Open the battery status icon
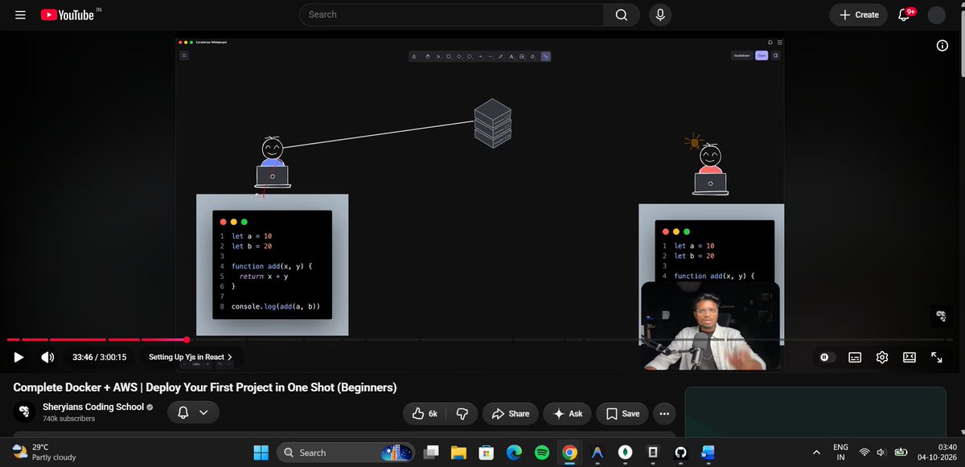 [901, 452]
